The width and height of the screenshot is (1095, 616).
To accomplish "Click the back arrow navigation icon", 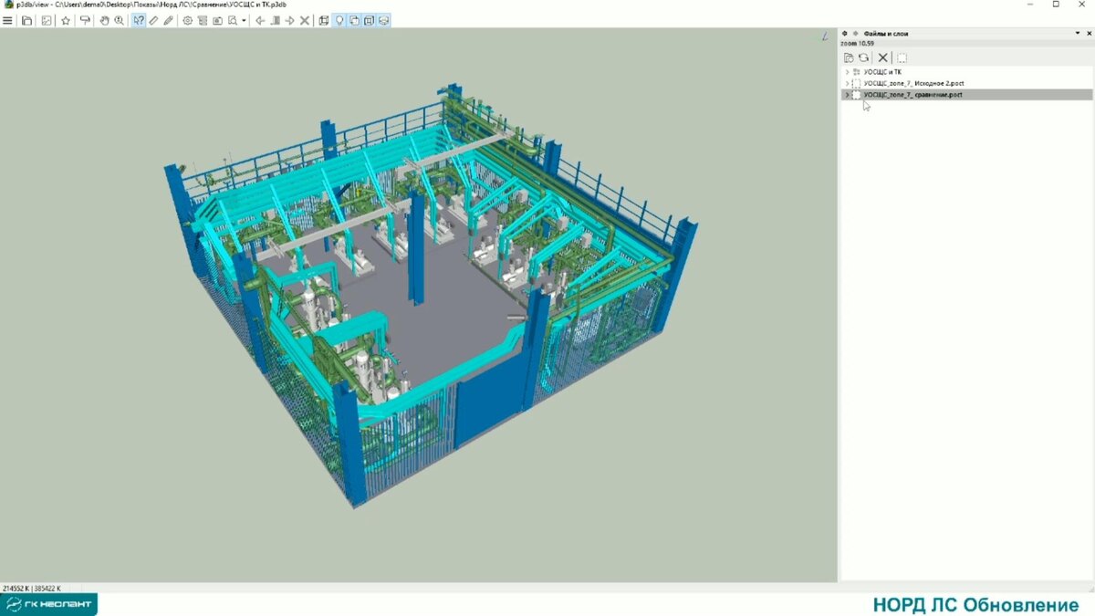I will pos(260,20).
